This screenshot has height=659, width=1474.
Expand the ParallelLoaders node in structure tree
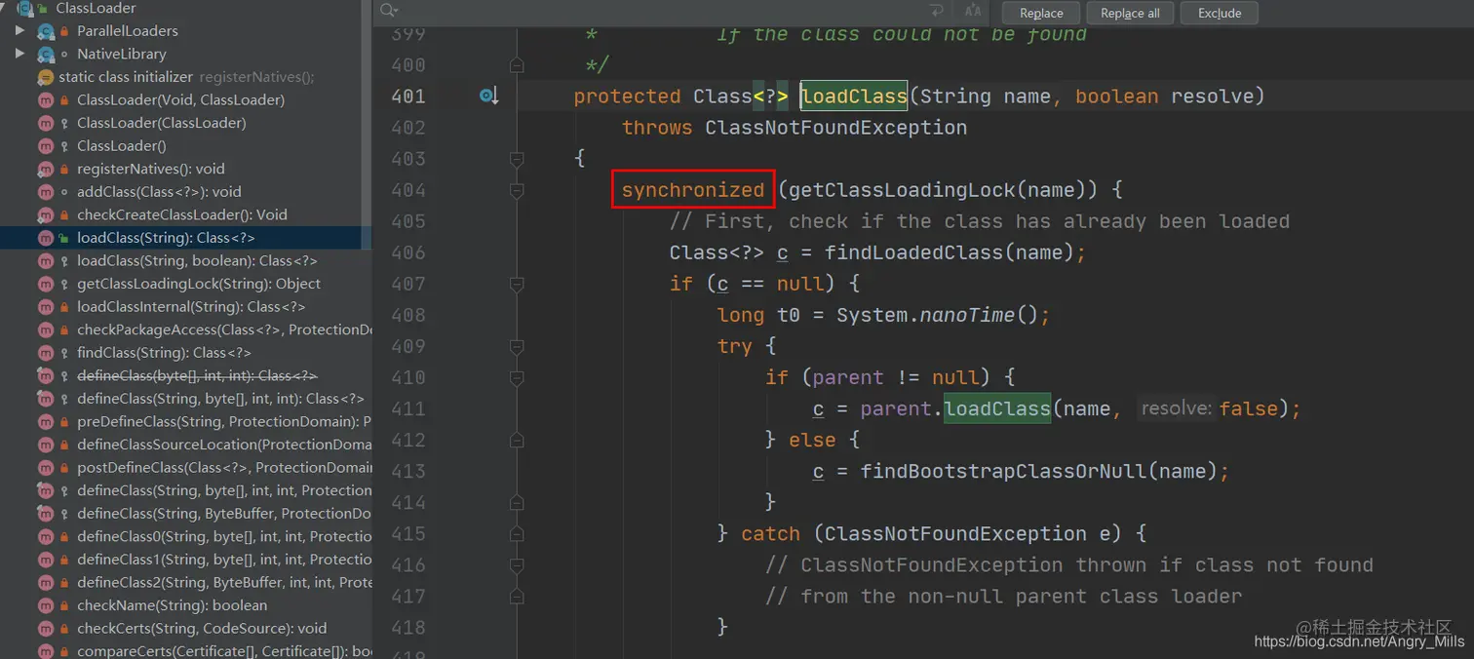[x=20, y=31]
